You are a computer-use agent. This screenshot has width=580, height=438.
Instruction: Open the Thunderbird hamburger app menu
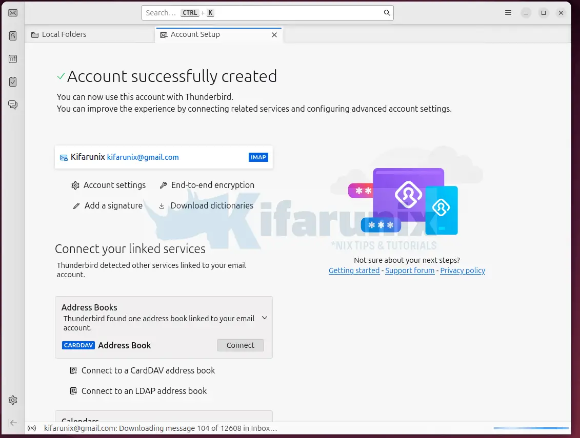point(508,13)
